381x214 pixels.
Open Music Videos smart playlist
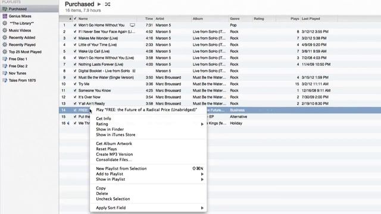pyautogui.click(x=20, y=30)
